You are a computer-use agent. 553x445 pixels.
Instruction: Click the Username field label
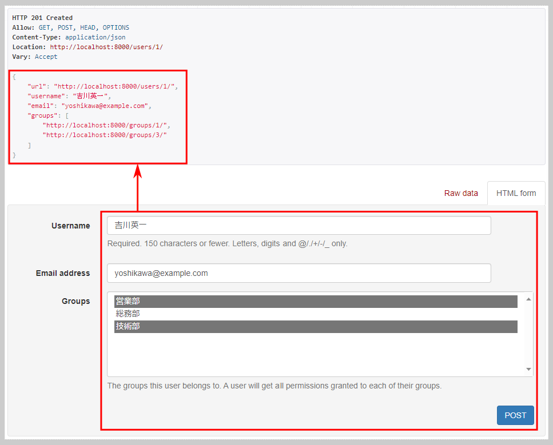pos(70,226)
